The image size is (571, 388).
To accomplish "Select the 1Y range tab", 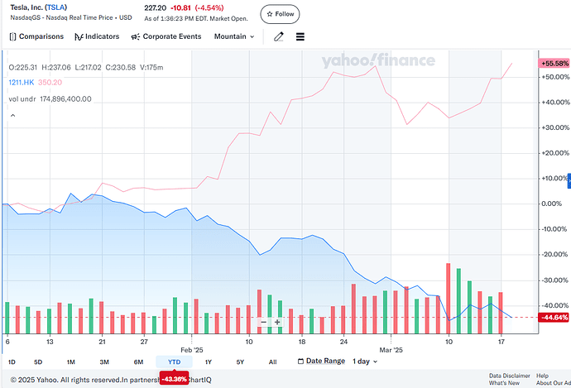I will pos(209,362).
